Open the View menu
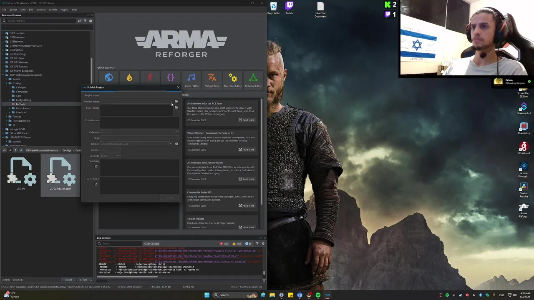 [23, 10]
